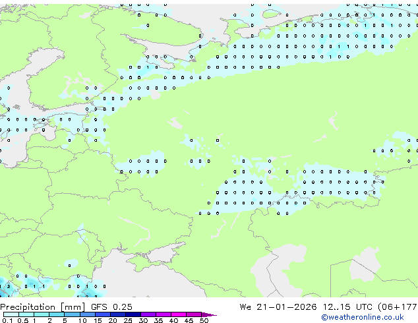Click the legend tick label "0.1"
The image size is (418, 323).
click(x=7, y=320)
